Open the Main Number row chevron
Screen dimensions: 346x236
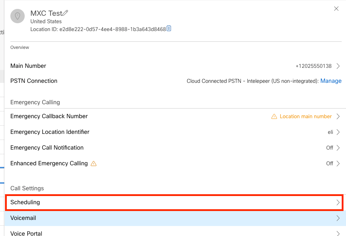[x=338, y=66]
